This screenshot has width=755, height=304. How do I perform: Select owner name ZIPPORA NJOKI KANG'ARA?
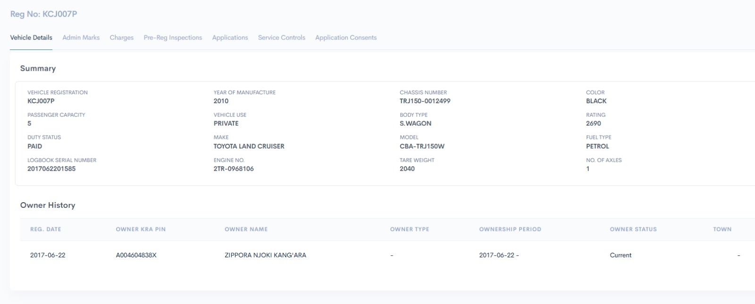coord(265,255)
